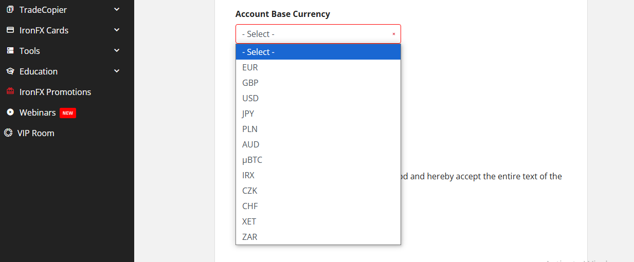Choose USD as base currency
The width and height of the screenshot is (634, 262).
(250, 98)
